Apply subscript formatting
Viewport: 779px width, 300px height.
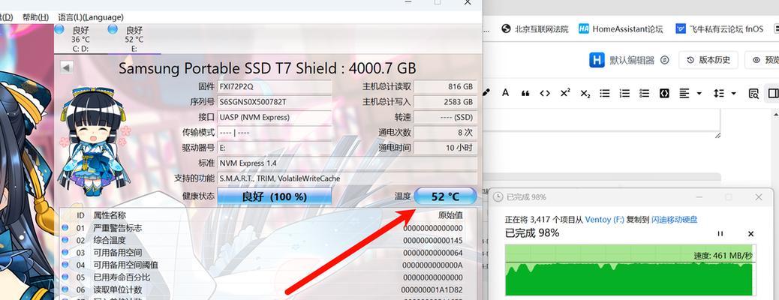click(x=585, y=94)
